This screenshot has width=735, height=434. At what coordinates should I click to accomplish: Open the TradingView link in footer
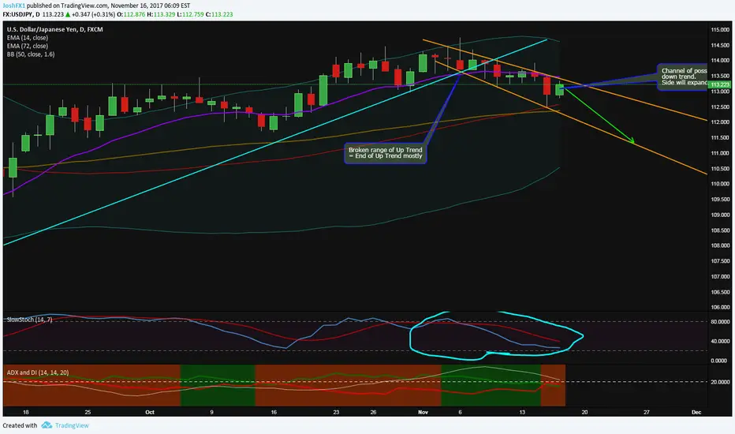[x=72, y=425]
